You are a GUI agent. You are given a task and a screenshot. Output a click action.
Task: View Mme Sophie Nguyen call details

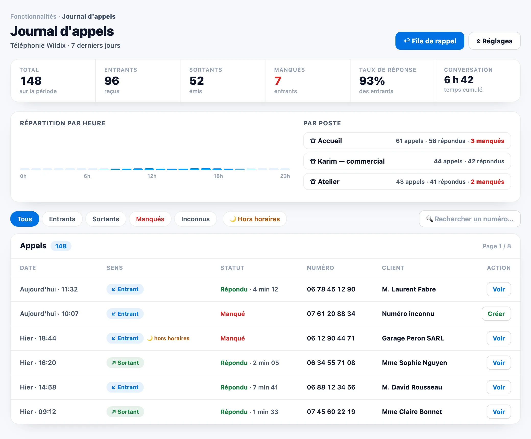tap(499, 363)
